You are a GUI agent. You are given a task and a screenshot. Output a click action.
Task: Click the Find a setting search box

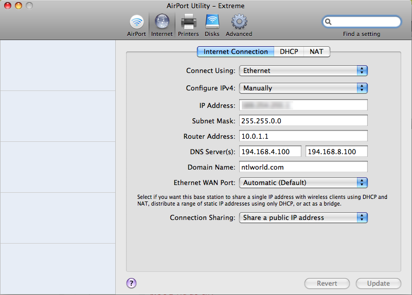[x=362, y=22]
